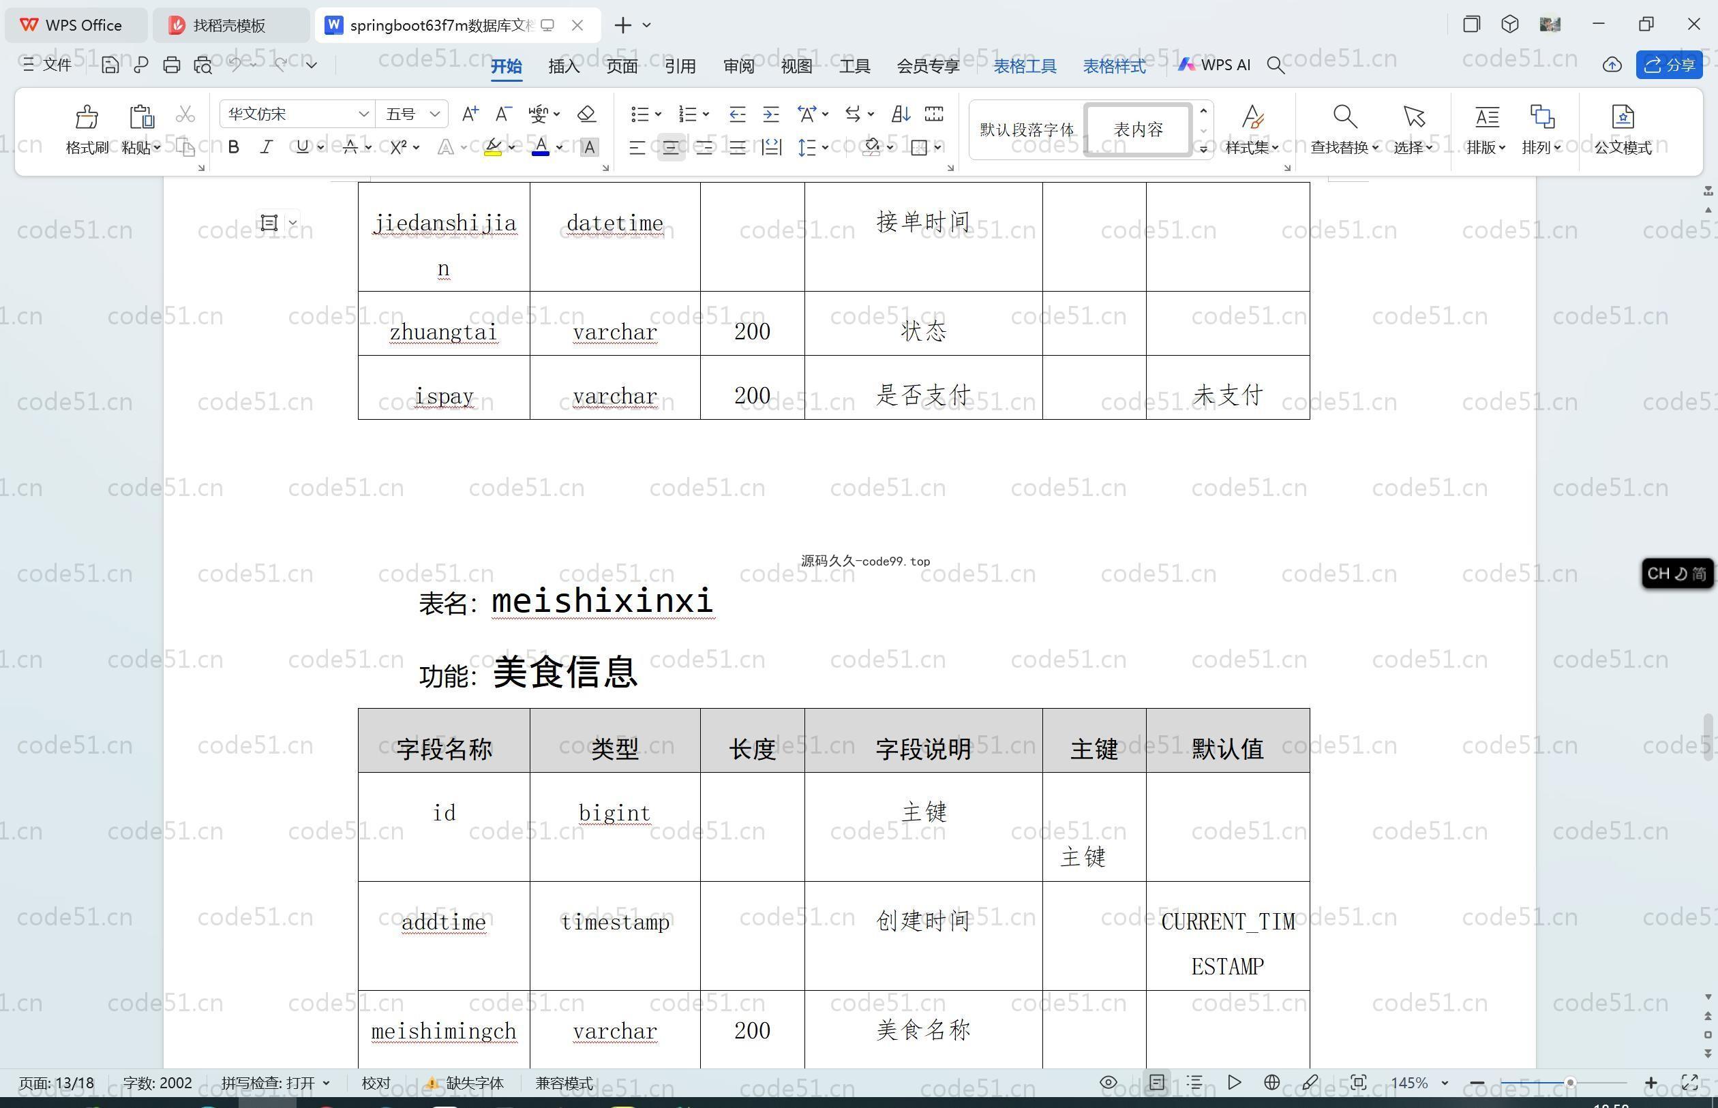Click the vertical scrollbar thumb

pos(1708,737)
